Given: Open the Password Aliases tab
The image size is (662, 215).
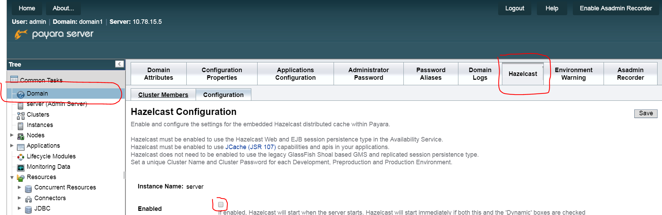Looking at the screenshot, I should (x=431, y=74).
